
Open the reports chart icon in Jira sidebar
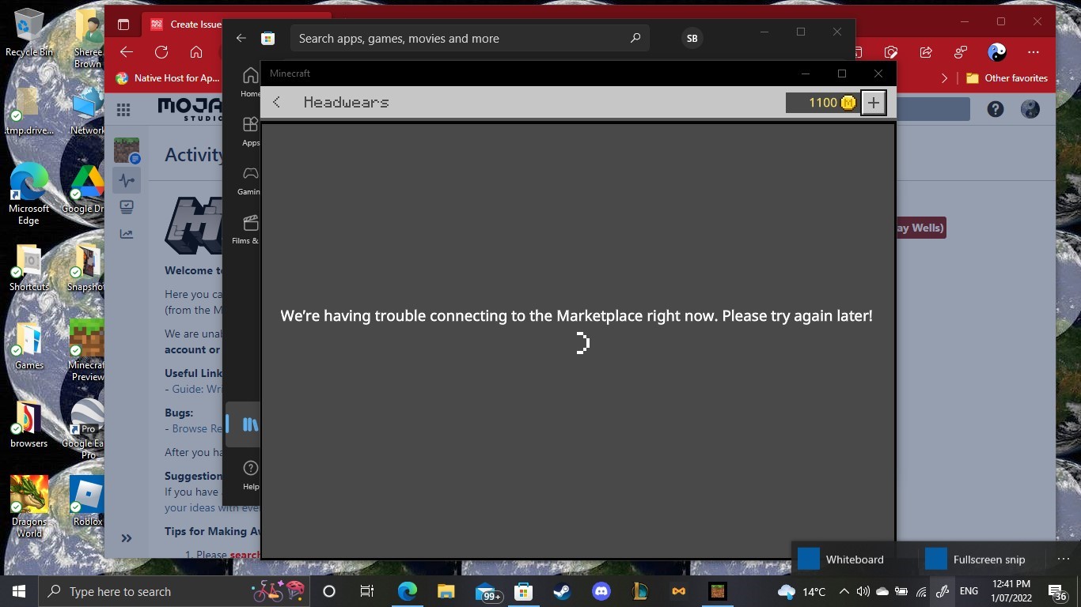(x=127, y=234)
